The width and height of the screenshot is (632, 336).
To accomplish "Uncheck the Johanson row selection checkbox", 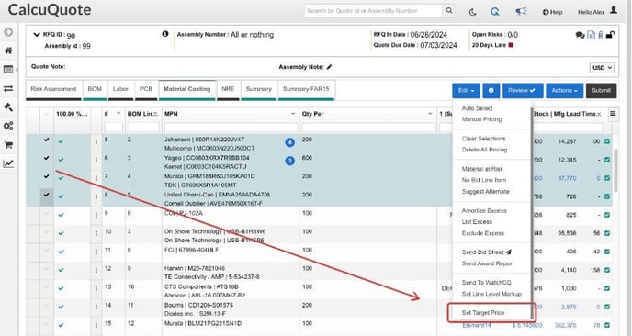I will click(46, 140).
